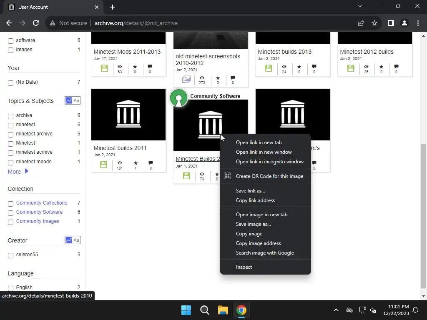Reload the archive.org page
This screenshot has width=427, height=320.
tap(36, 23)
